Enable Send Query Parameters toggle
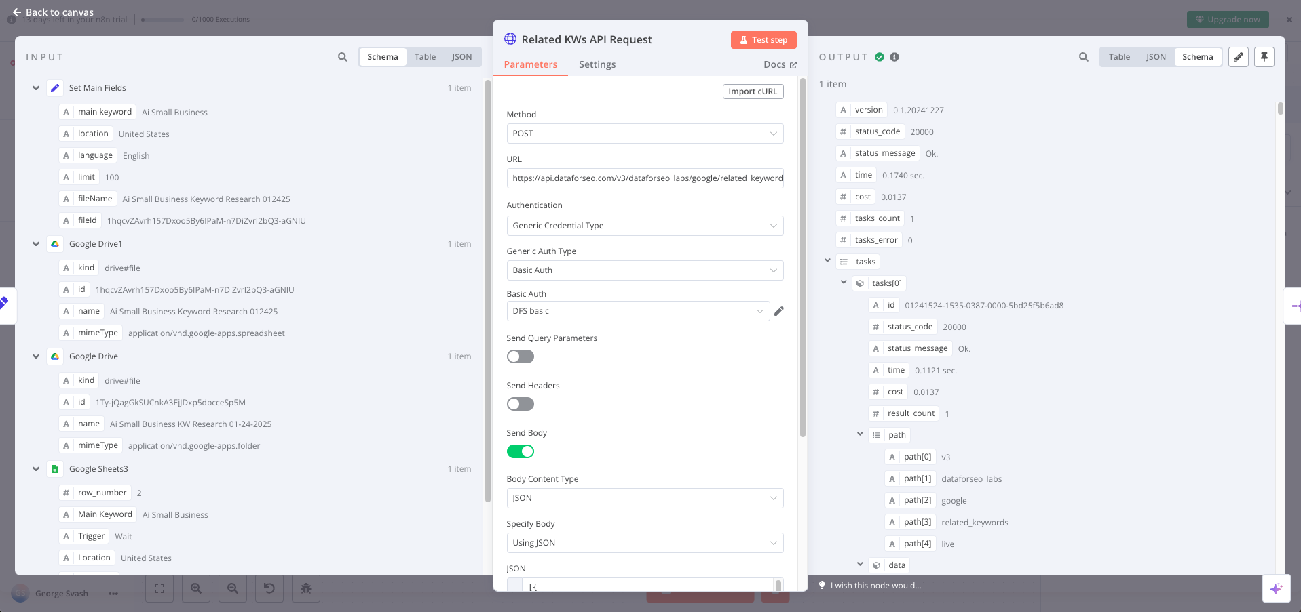The image size is (1301, 612). pyautogui.click(x=521, y=356)
